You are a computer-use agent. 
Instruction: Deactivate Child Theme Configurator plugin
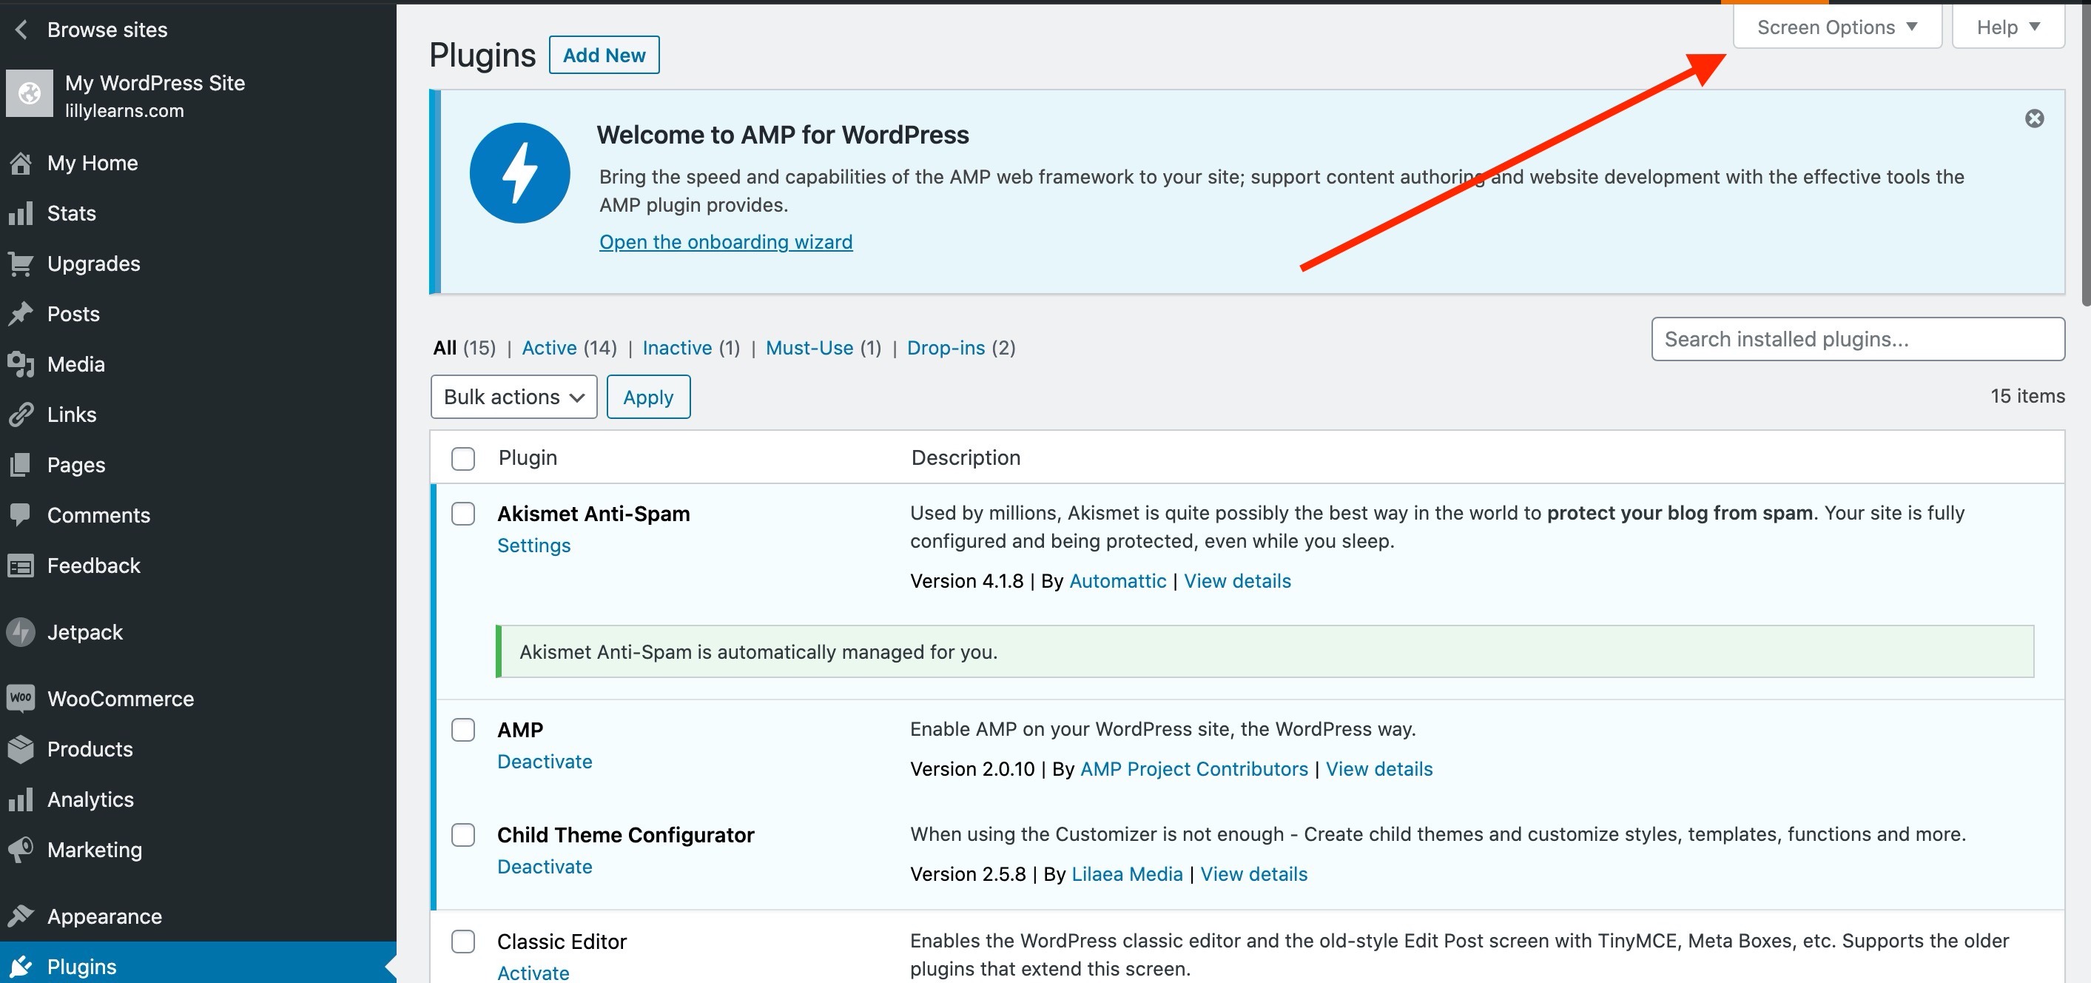click(x=545, y=867)
